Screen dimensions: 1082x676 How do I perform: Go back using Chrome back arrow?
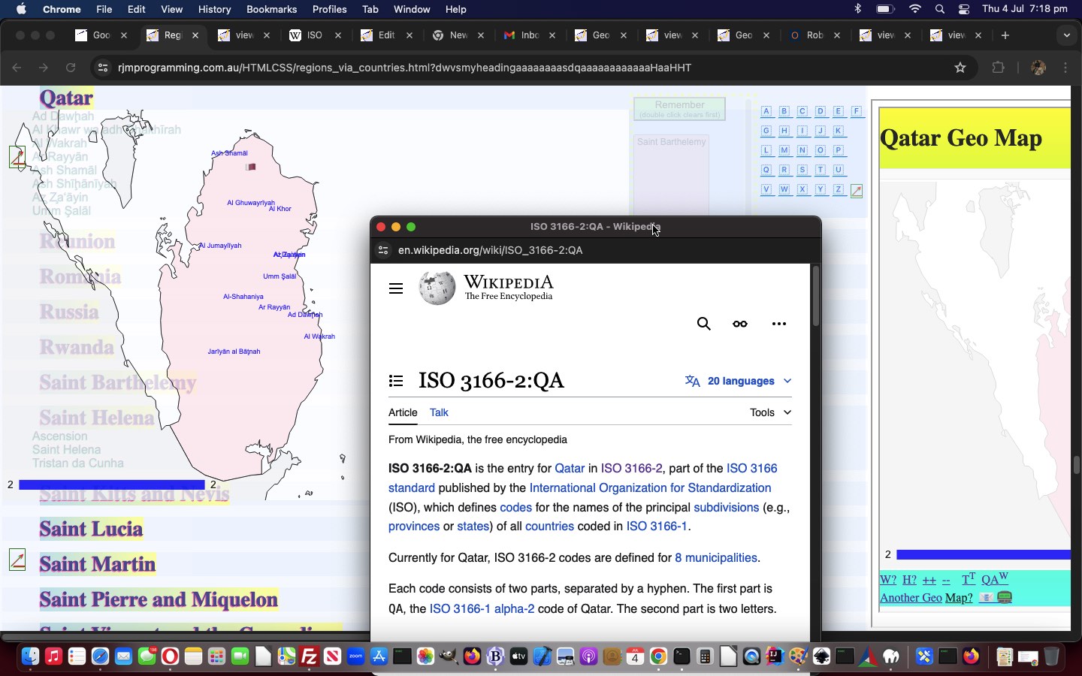click(17, 68)
